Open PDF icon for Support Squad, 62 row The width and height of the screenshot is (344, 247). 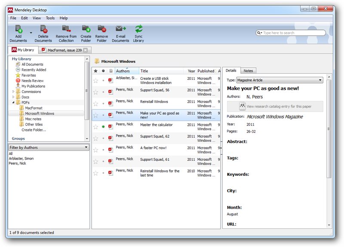pos(111,138)
